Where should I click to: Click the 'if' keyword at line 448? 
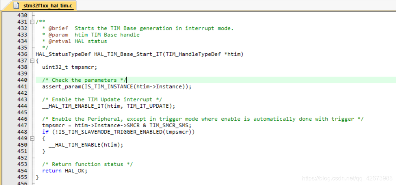pos(45,132)
